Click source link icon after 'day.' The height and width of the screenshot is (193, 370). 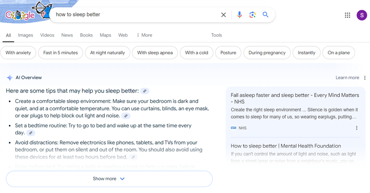click(31, 133)
